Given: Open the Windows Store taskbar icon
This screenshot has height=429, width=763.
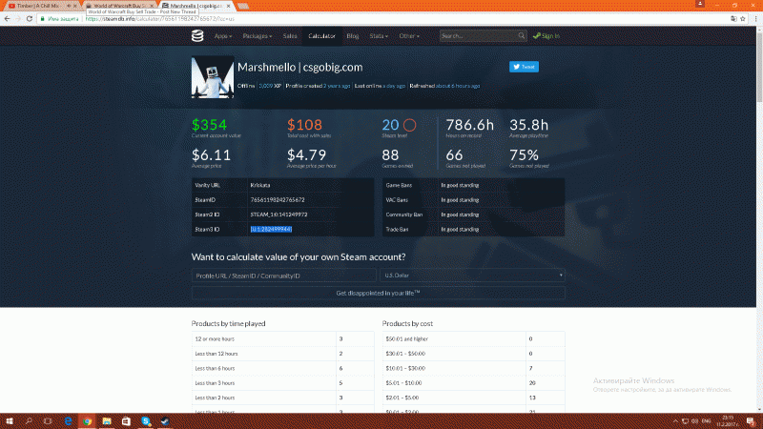Looking at the screenshot, I should tap(126, 421).
